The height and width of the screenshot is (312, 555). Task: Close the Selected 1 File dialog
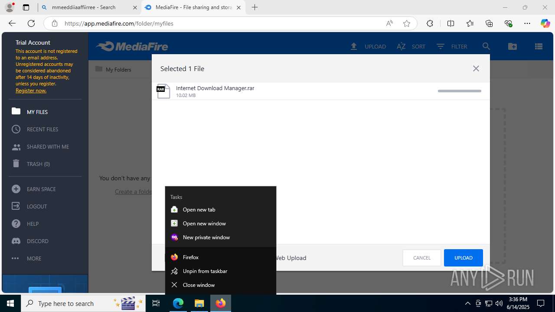[476, 68]
